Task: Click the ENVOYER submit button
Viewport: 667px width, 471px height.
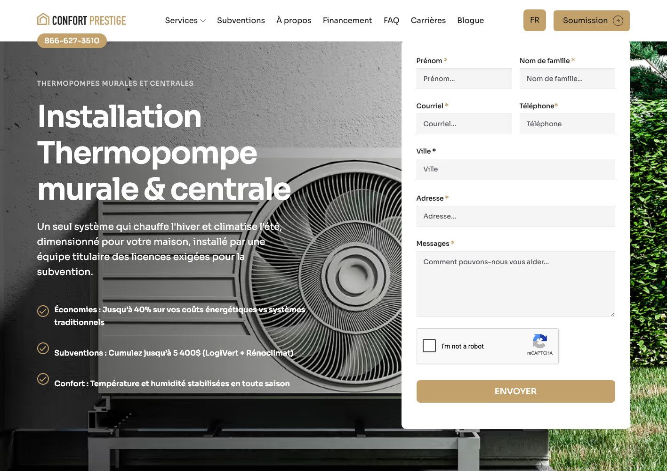Action: [515, 391]
